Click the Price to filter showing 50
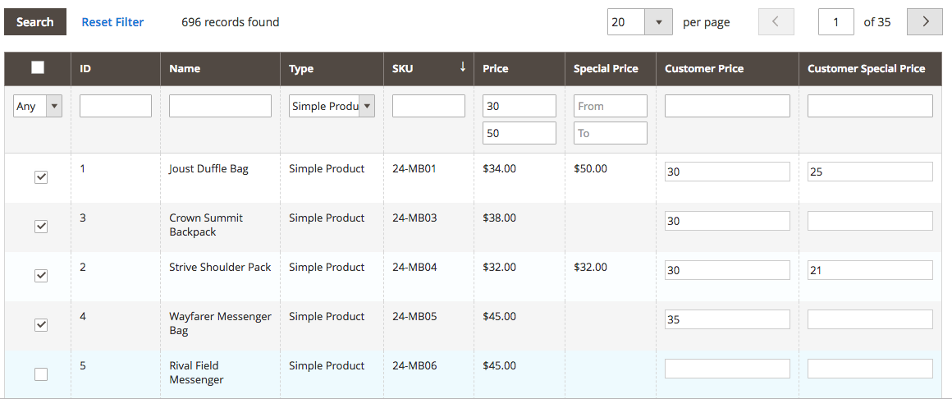Viewport: 952px width, 399px height. [519, 133]
